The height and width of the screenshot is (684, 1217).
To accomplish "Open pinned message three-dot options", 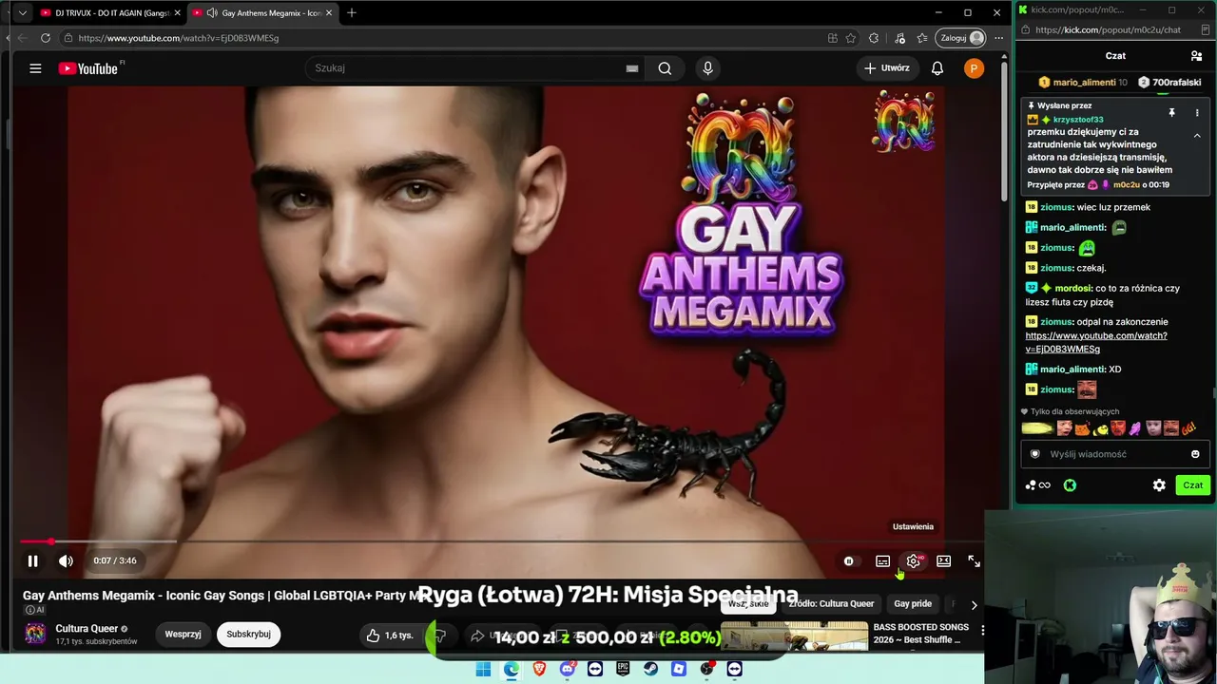I will pos(1197,113).
